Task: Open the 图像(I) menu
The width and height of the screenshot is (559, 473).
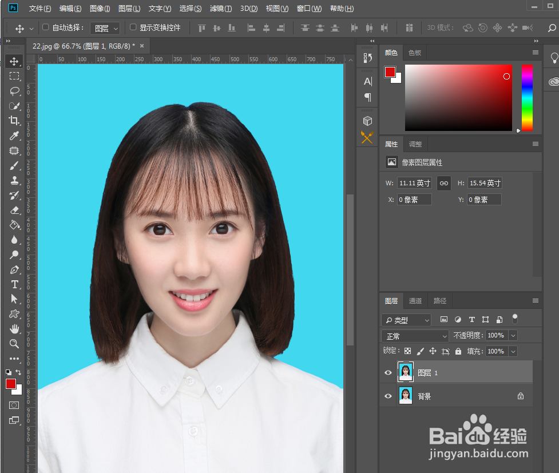Action: [x=100, y=9]
